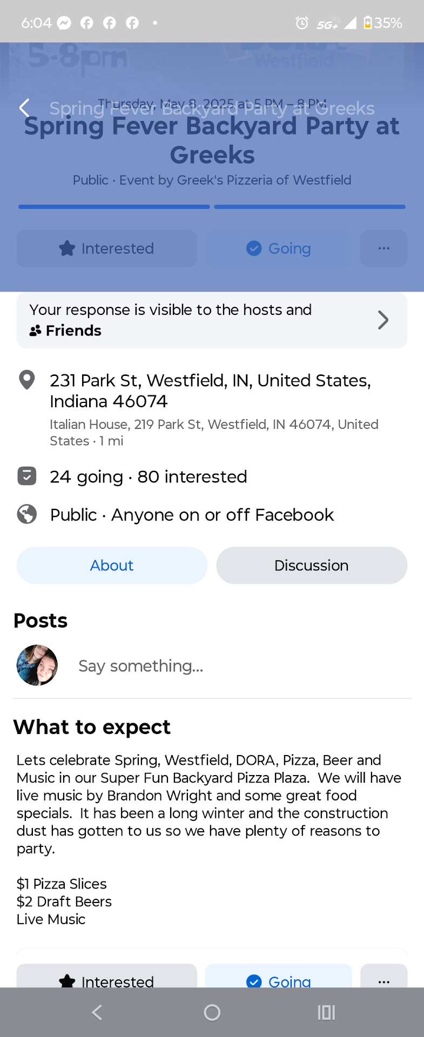Switch to the Discussion tab
Image resolution: width=424 pixels, height=1037 pixels.
point(312,565)
